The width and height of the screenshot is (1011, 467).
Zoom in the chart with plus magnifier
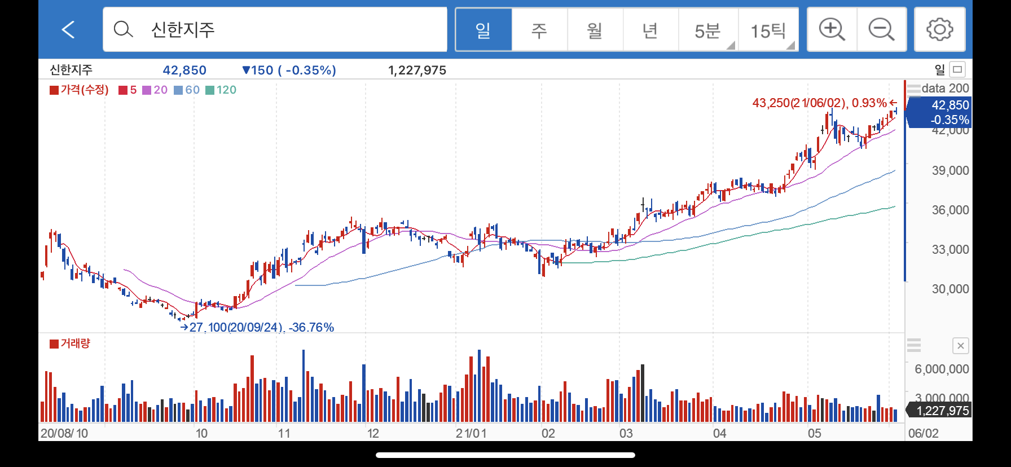coord(832,29)
